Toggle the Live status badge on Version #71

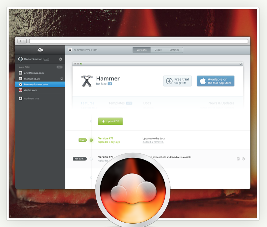tap(82, 140)
